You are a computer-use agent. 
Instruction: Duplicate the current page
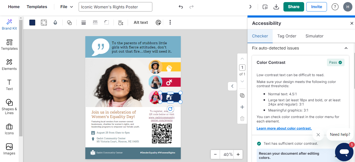[242, 96]
